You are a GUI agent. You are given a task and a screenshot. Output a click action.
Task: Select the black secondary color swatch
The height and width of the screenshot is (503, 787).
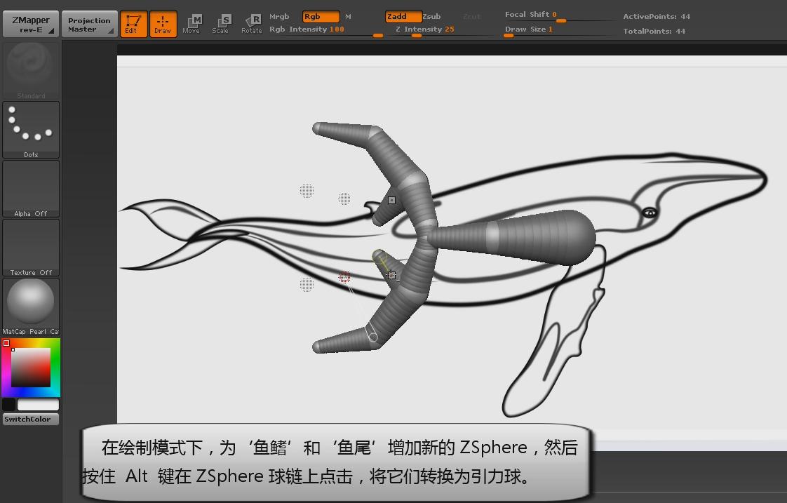point(8,405)
